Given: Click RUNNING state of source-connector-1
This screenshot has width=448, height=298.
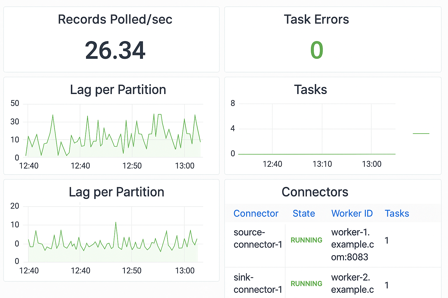Looking at the screenshot, I should (x=306, y=240).
